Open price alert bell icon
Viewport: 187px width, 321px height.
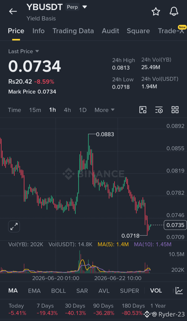pos(174,11)
